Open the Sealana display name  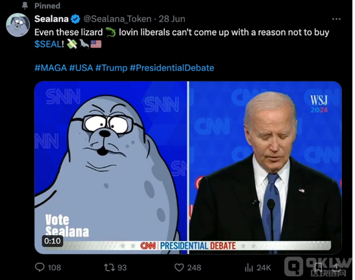(x=51, y=19)
